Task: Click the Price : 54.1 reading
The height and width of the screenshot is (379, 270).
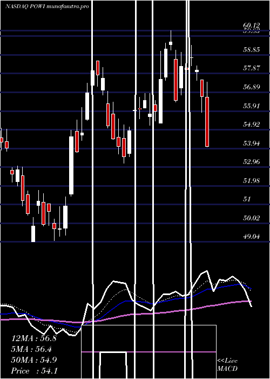Action: pos(34,371)
